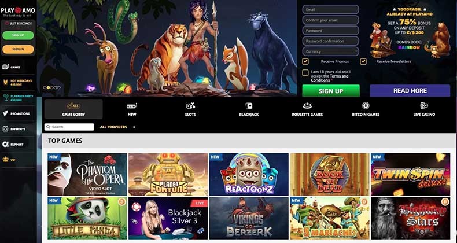Open the Currency dropdown
457x243 pixels.
(x=330, y=51)
